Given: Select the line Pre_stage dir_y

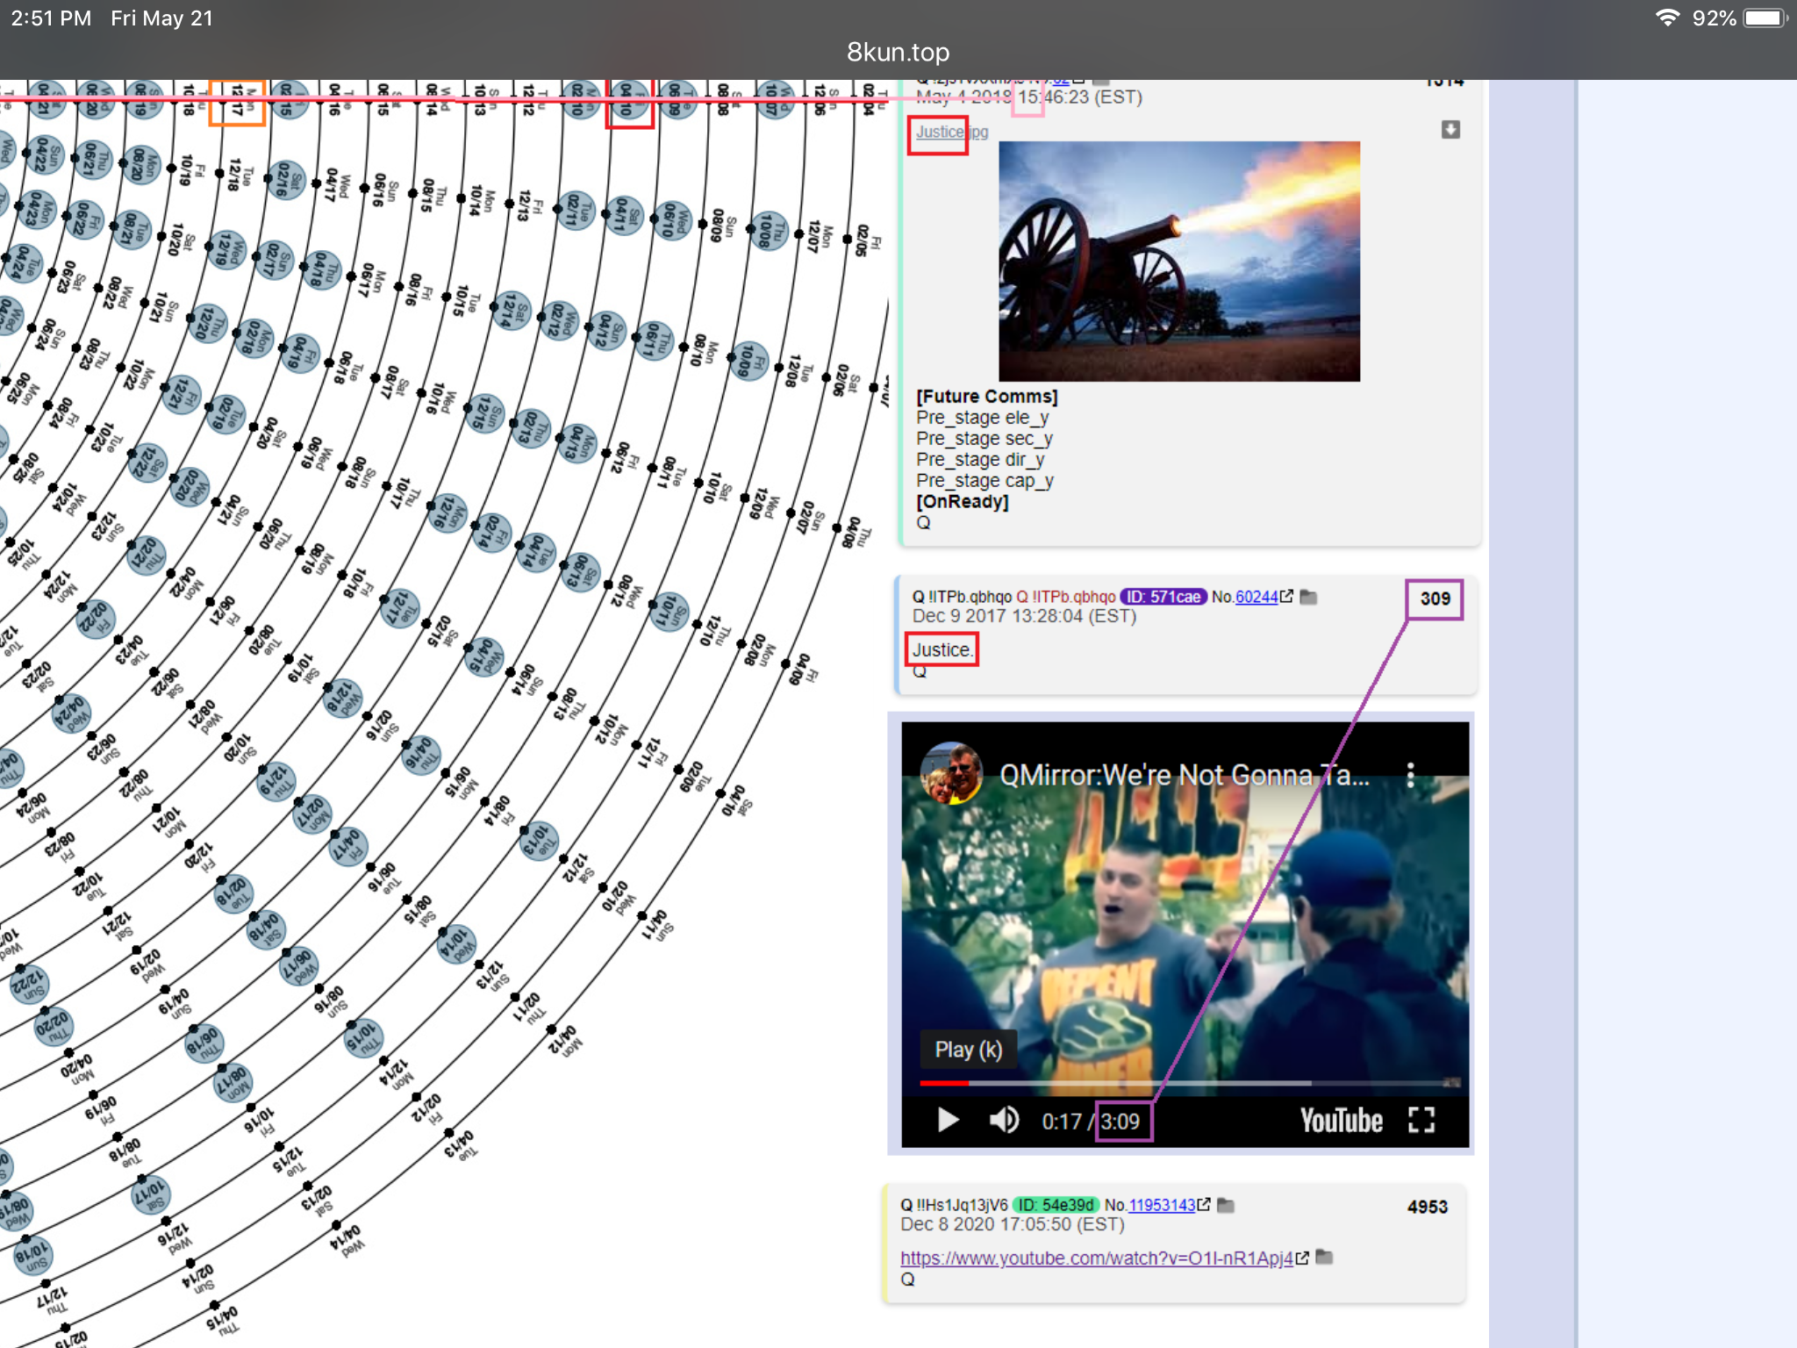Looking at the screenshot, I should [980, 460].
